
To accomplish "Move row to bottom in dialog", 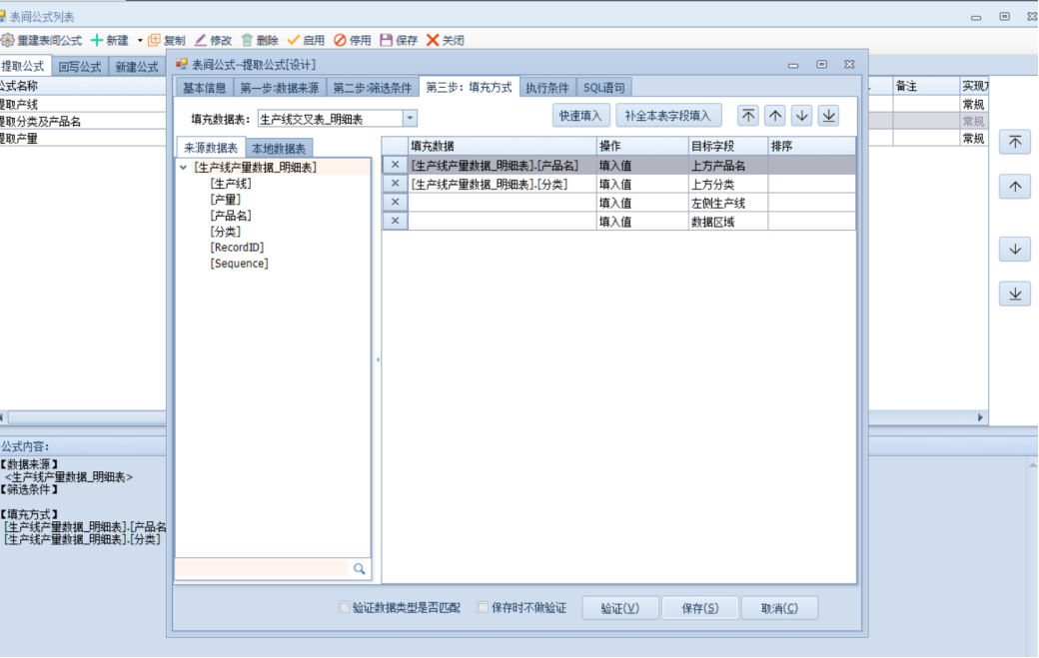I will tap(828, 116).
